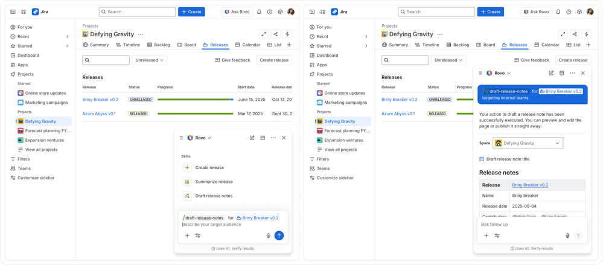Click Create release button in left screenshot
603x265 pixels.
274,60
